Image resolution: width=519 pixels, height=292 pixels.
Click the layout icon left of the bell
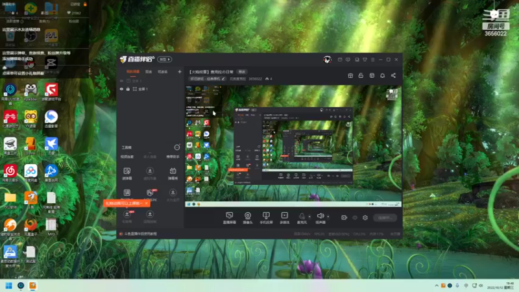pyautogui.click(x=372, y=75)
